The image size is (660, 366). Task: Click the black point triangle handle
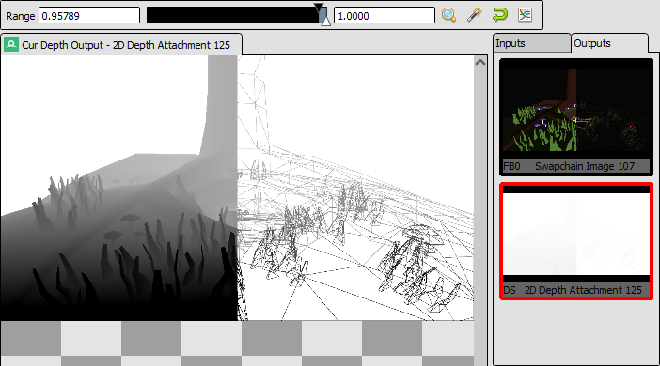[319, 8]
